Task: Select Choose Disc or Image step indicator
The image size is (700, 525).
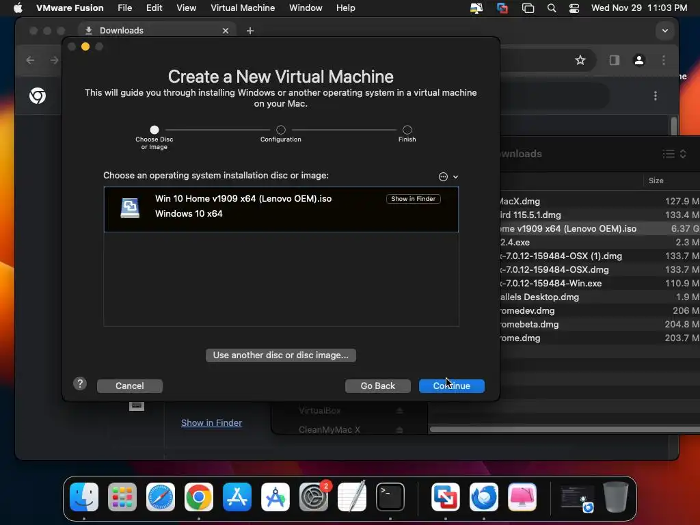Action: coord(154,130)
